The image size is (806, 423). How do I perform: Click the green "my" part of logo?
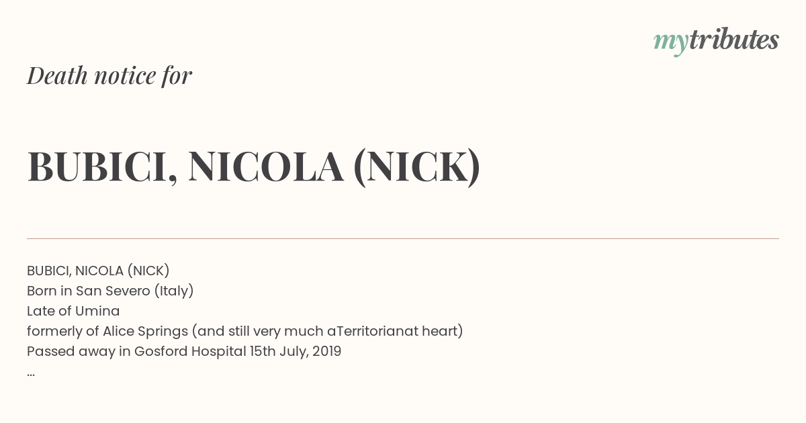[670, 43]
